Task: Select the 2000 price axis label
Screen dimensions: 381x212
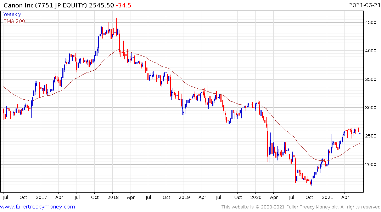Action: pos(371,165)
